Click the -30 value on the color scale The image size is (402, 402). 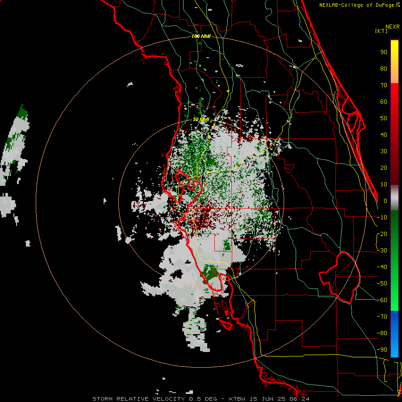(382, 251)
